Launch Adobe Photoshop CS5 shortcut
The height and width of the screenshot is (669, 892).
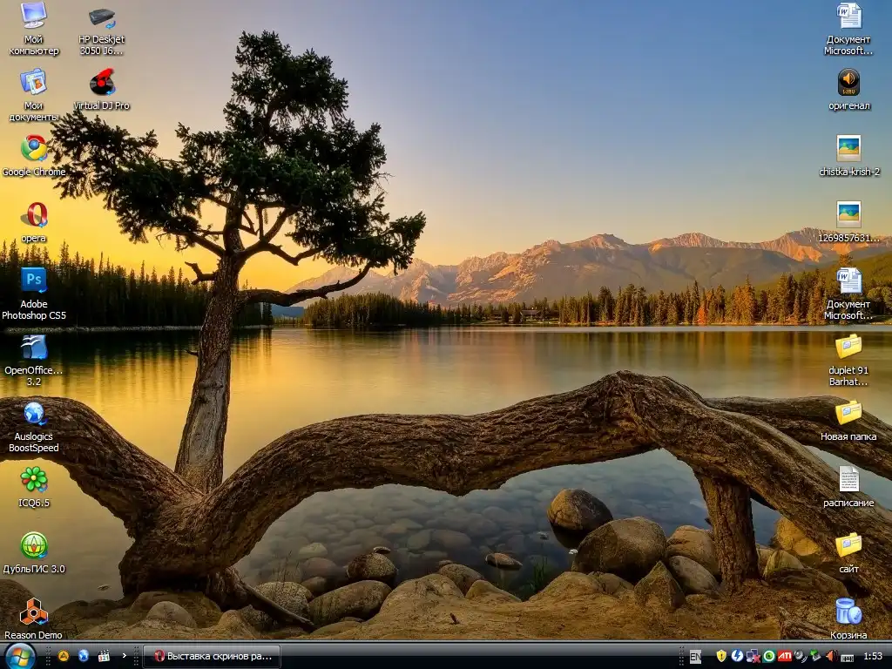tap(34, 280)
